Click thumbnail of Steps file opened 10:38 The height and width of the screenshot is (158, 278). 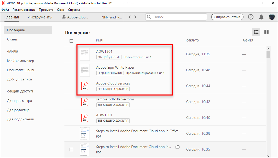[85, 134]
